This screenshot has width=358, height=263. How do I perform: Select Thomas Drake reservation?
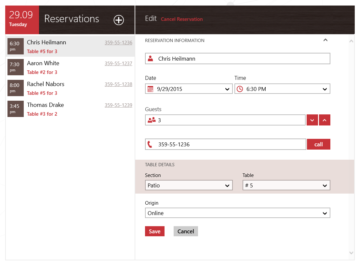[x=70, y=109]
